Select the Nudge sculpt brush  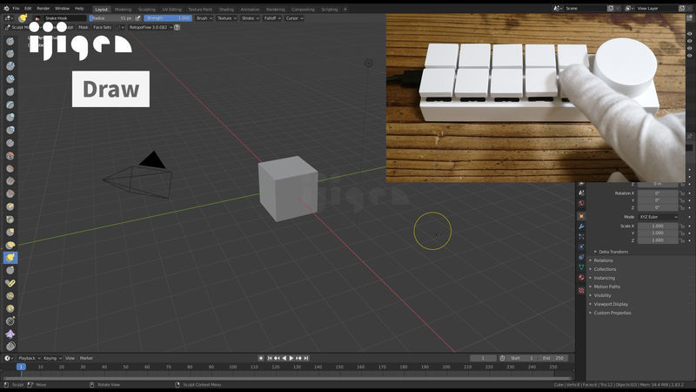pyautogui.click(x=10, y=296)
